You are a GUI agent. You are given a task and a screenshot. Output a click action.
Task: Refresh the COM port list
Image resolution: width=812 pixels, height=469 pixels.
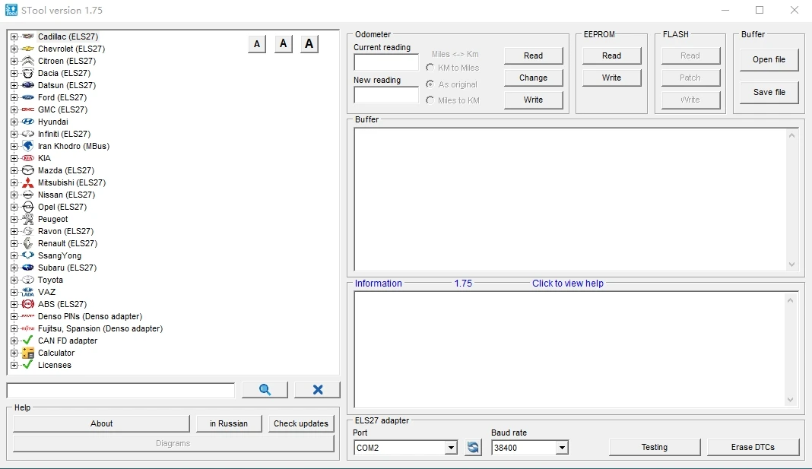(x=473, y=447)
